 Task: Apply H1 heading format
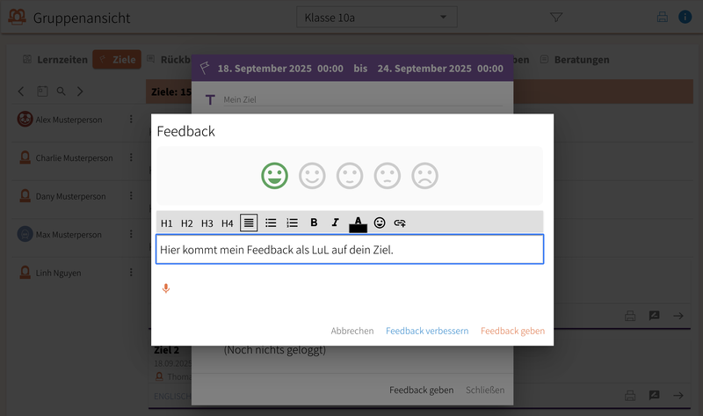coord(167,223)
